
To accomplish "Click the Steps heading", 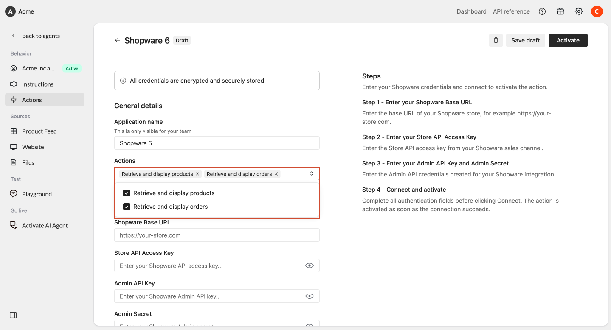I will click(x=372, y=76).
